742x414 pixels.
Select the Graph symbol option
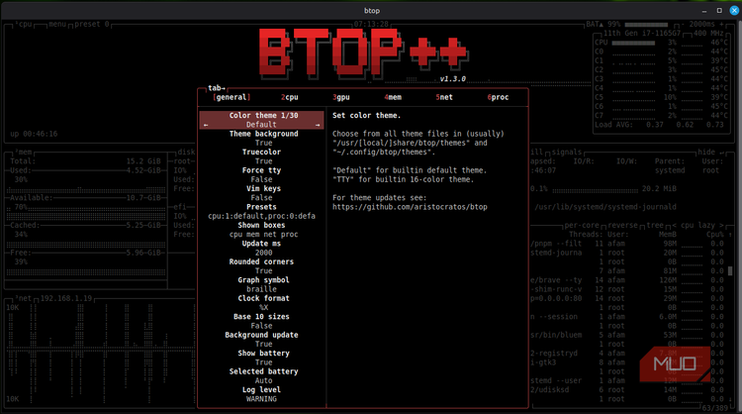263,280
